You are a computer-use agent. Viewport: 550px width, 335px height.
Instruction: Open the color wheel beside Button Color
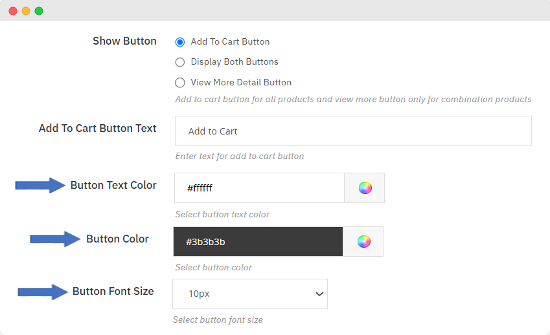(x=363, y=241)
